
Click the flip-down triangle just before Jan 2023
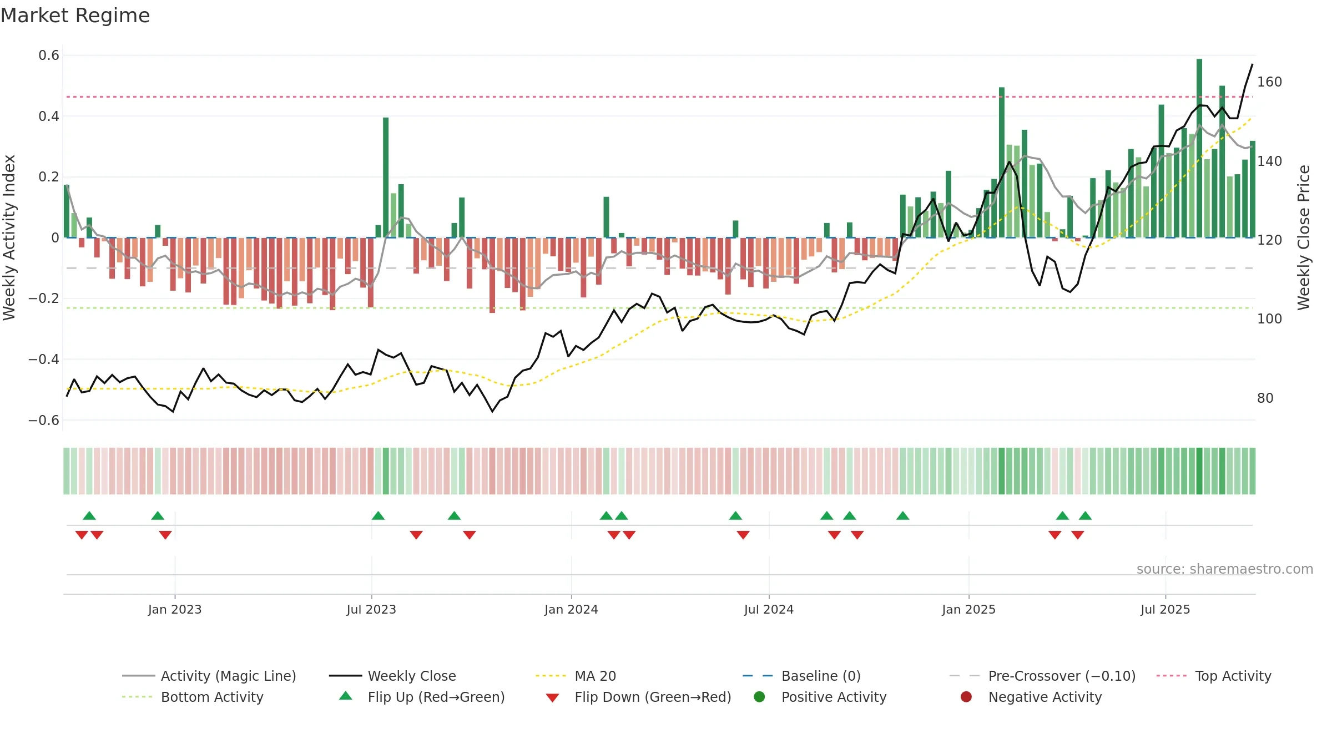pyautogui.click(x=165, y=535)
